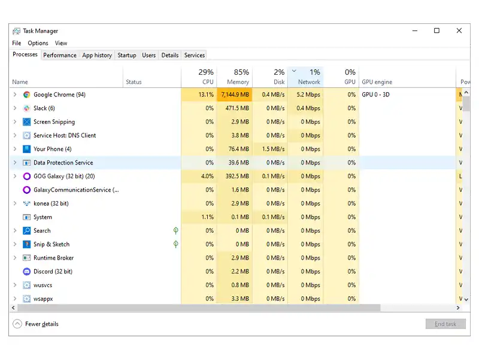Expand Service Host: DNS Client
The image size is (479, 359).
14,135
